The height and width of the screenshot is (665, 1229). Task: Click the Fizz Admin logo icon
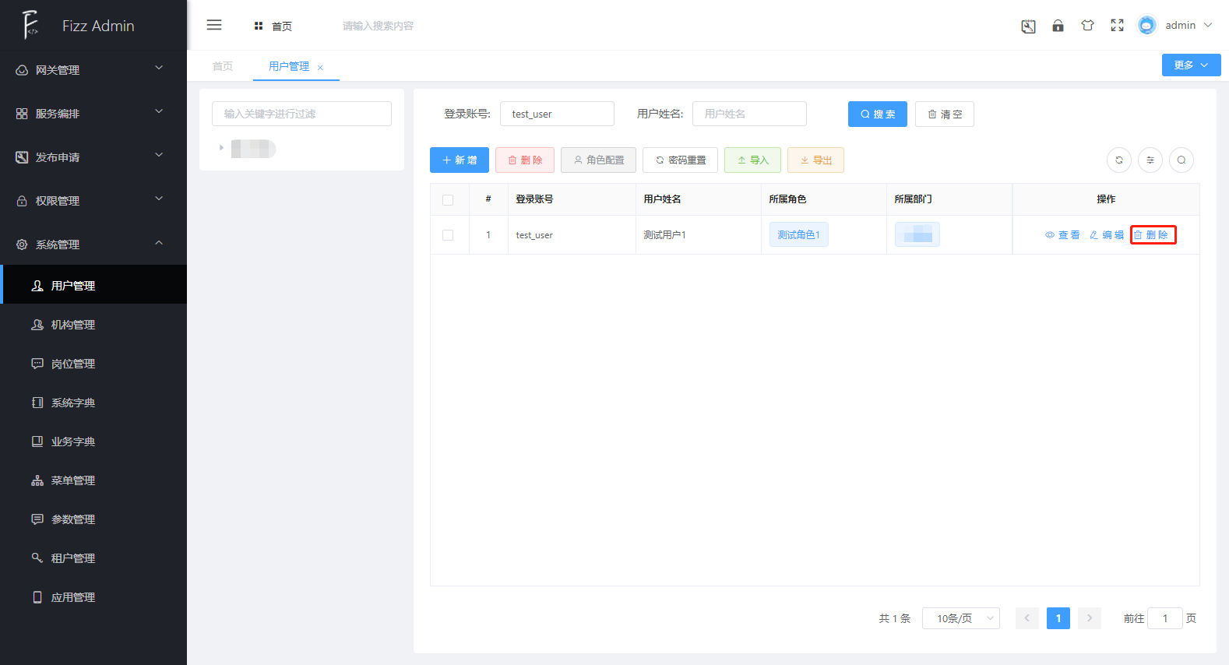(x=30, y=25)
